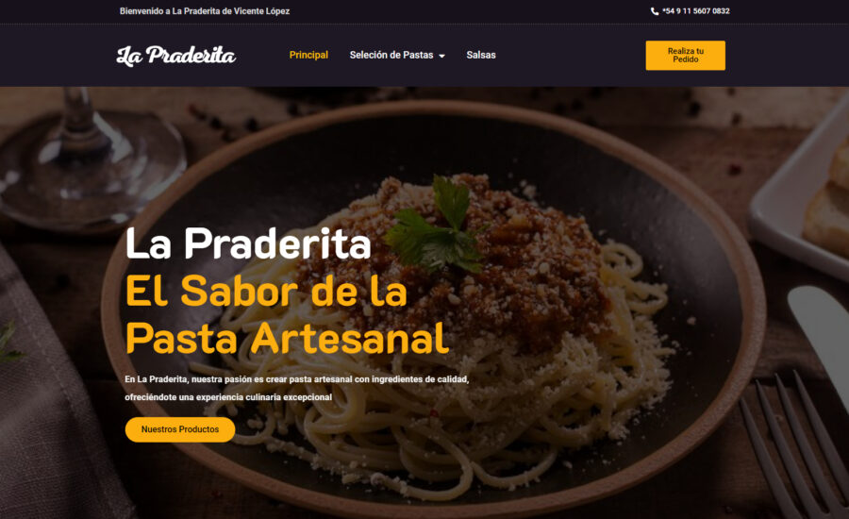Click the white La Praderita hero heading
The height and width of the screenshot is (519, 849).
pos(248,243)
